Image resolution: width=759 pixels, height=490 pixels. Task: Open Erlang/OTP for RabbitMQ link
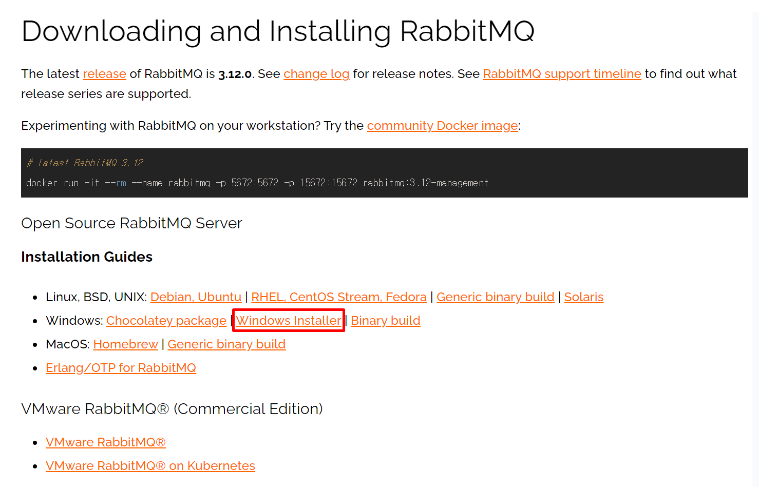[121, 368]
